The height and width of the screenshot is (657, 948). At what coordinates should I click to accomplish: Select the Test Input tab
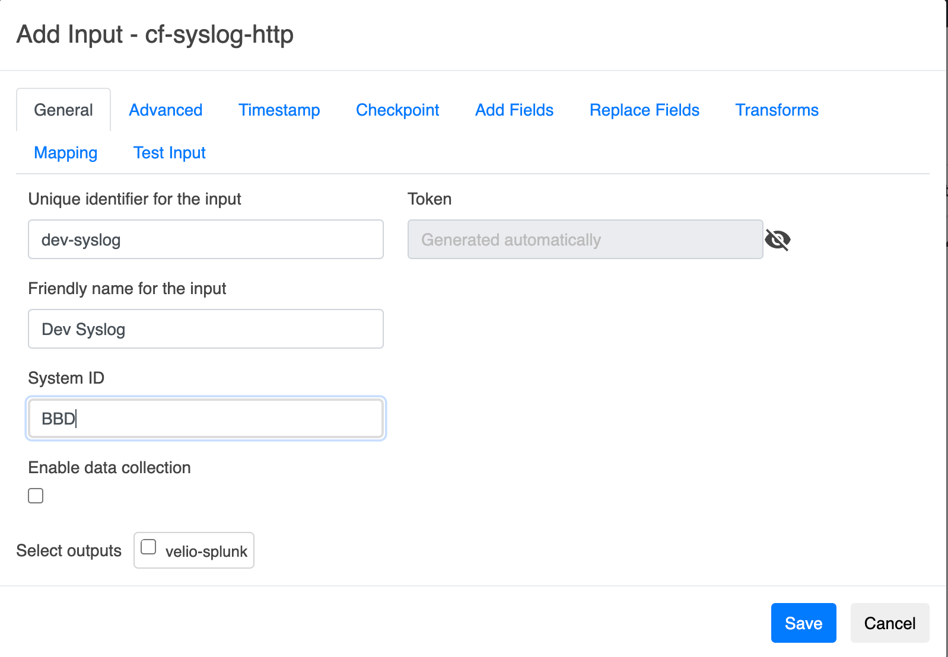170,153
